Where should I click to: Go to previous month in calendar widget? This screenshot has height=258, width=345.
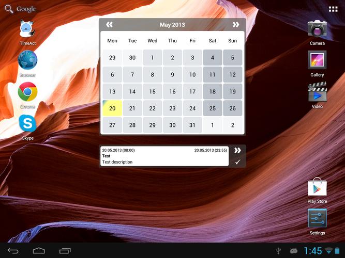[x=109, y=25]
